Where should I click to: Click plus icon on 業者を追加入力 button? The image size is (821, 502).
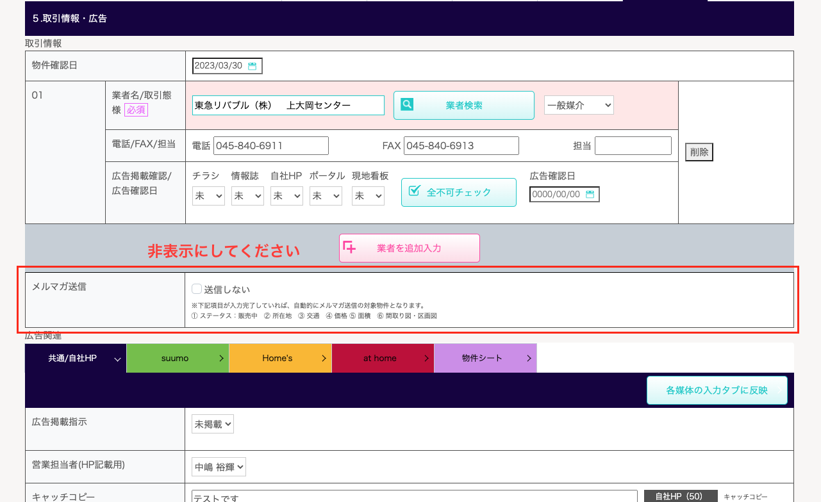pyautogui.click(x=349, y=247)
